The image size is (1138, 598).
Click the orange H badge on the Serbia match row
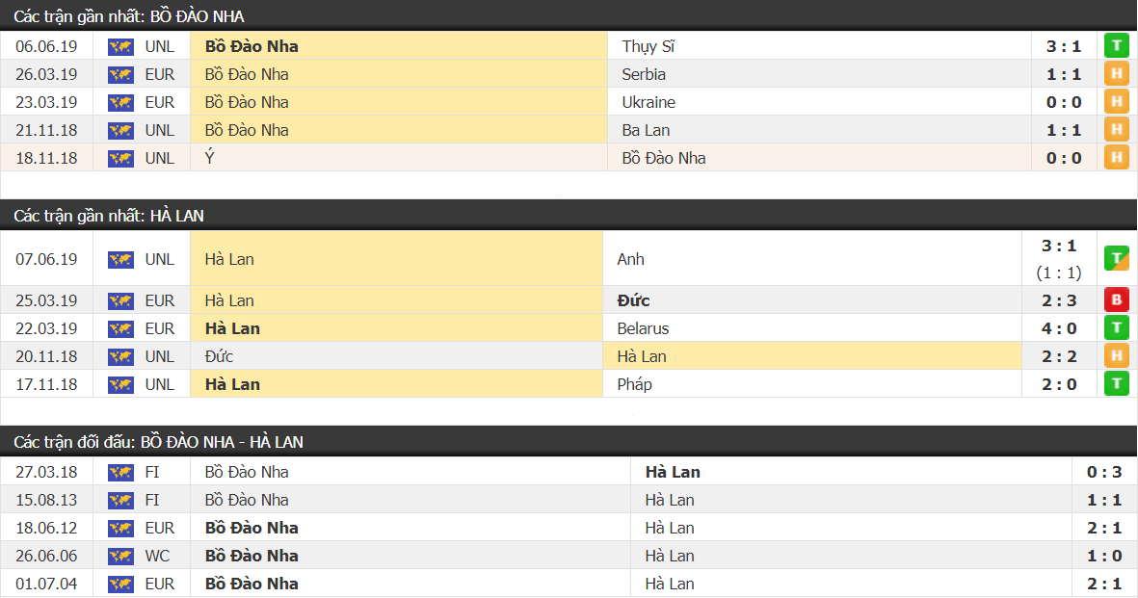pos(1116,74)
